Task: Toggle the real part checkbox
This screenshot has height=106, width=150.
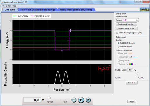Action: [118, 53]
